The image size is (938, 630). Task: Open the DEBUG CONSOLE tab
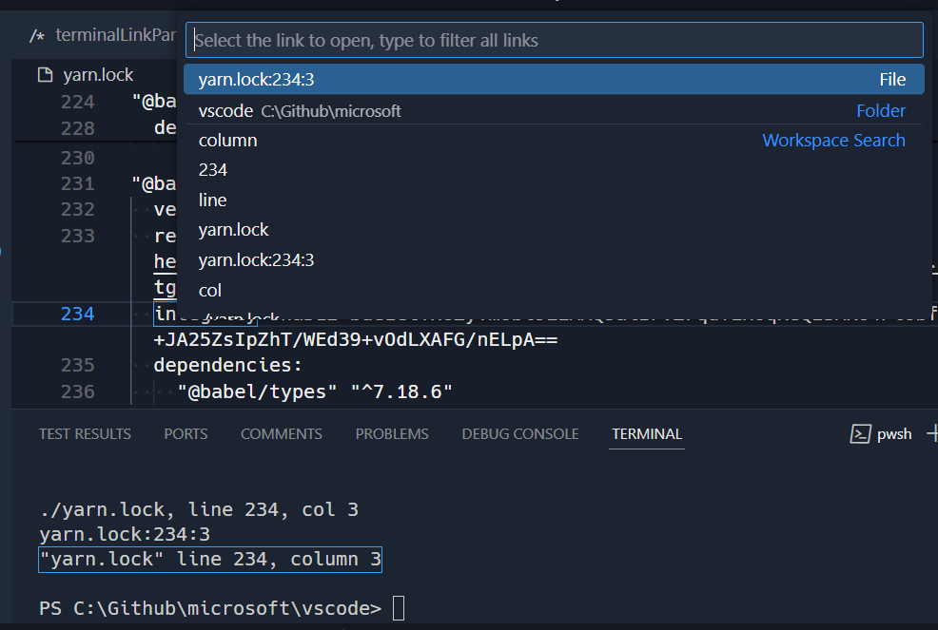519,433
